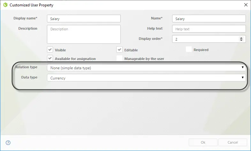The width and height of the screenshot is (251, 151).
Task: Open the Relation type dropdown
Action: [146, 68]
